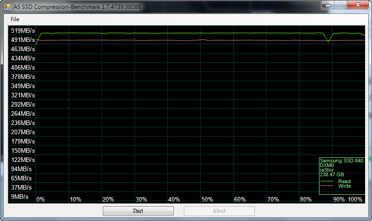
Task: Click the DXM0 firmware label in legend
Action: (x=326, y=165)
